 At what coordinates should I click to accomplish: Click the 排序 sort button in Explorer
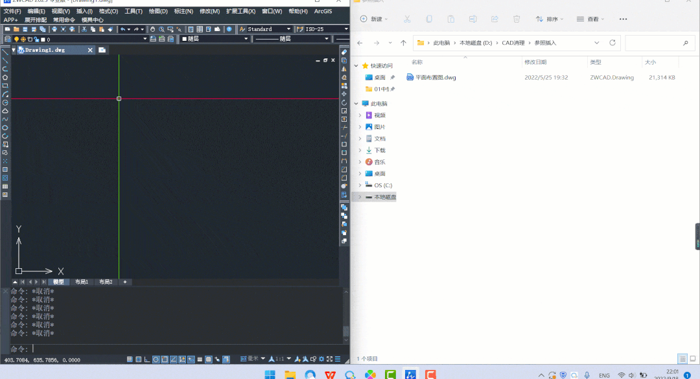[x=549, y=19]
